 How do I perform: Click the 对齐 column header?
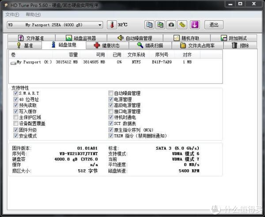187,55
